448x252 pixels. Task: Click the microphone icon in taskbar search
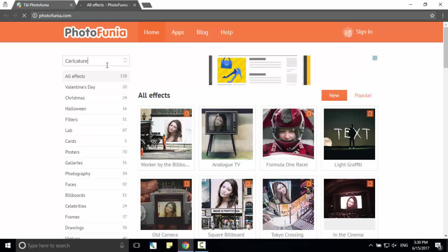pos(122,245)
